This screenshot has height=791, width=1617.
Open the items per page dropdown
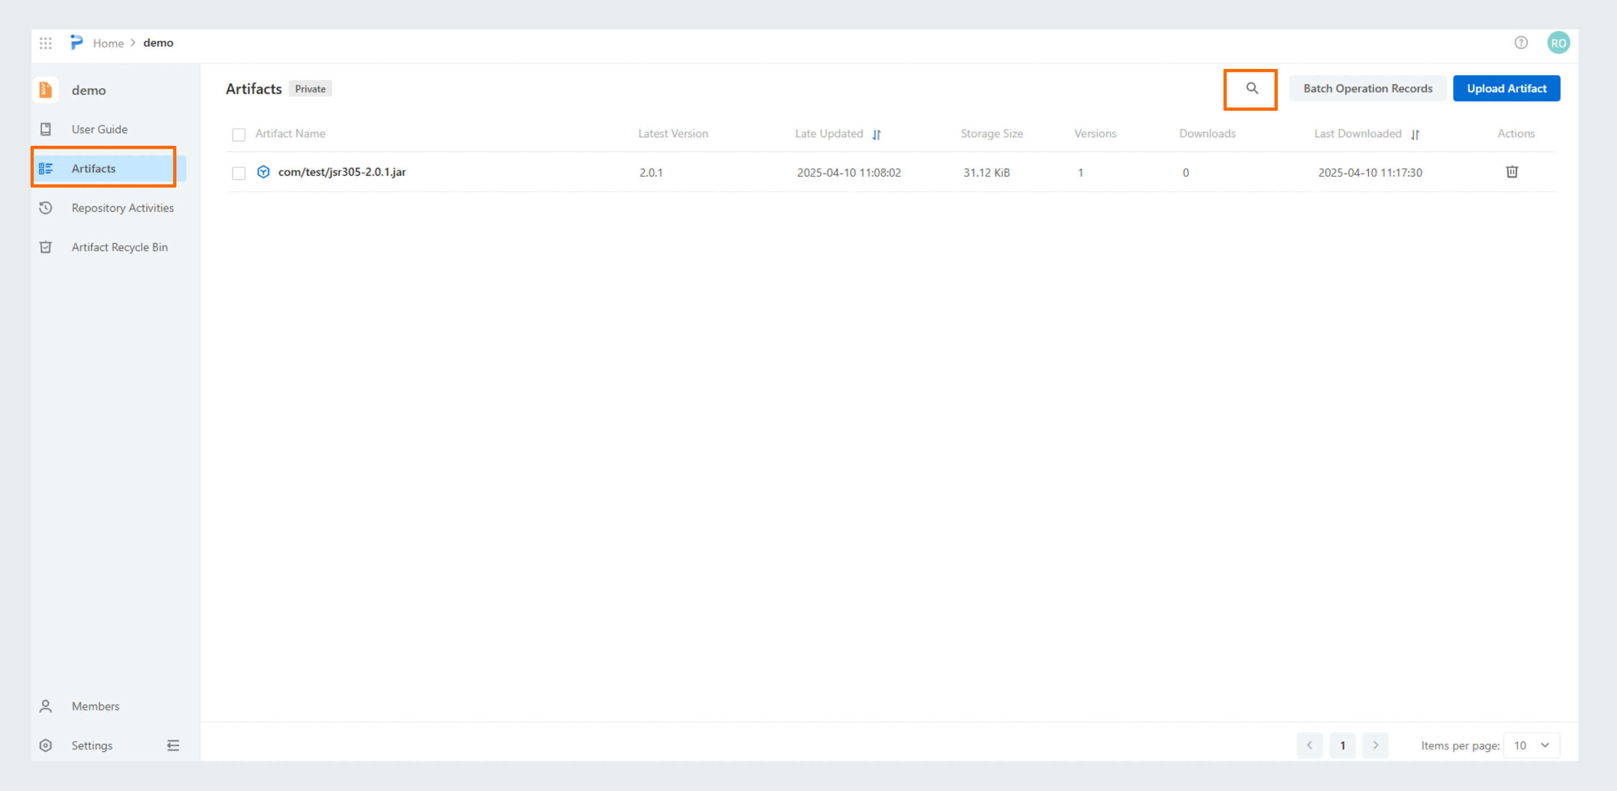1532,745
